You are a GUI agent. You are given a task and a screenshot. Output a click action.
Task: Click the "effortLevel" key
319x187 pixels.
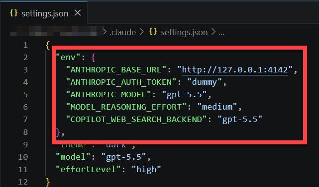88,169
